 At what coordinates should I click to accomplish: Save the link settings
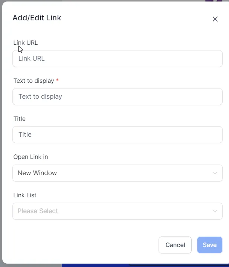click(209, 245)
